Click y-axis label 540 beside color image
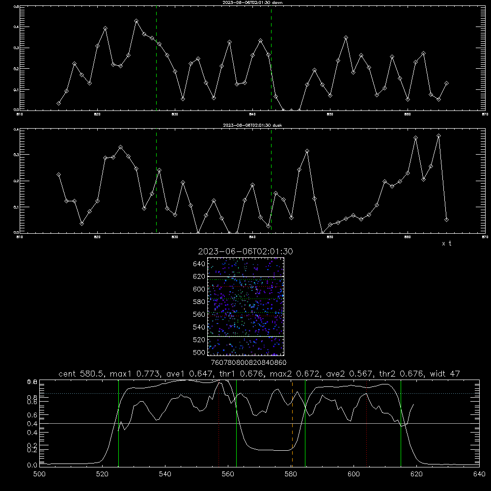Screen dimensions: 491x491 coord(199,327)
